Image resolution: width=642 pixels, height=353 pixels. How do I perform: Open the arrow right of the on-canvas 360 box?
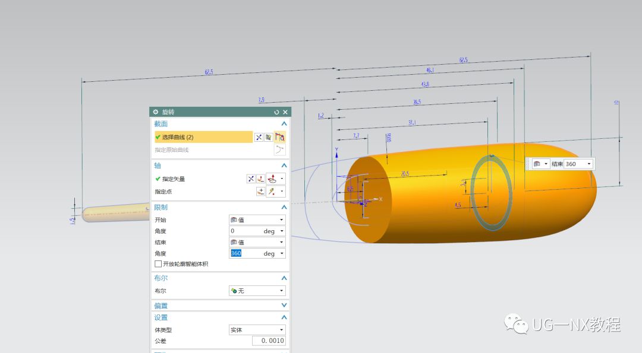coord(589,164)
